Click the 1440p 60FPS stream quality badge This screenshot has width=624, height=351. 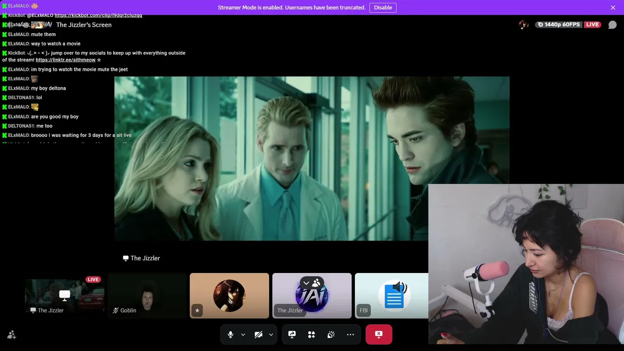tap(559, 25)
